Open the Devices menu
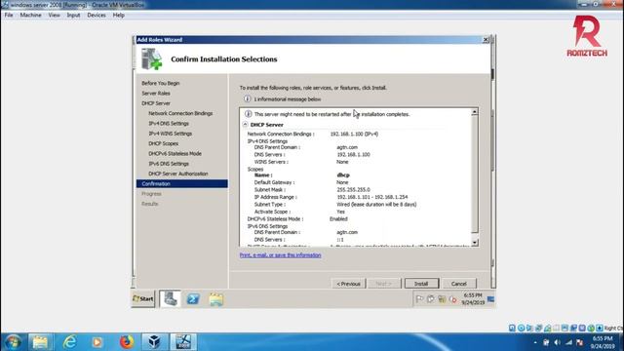Image resolution: width=624 pixels, height=351 pixels. coord(97,16)
